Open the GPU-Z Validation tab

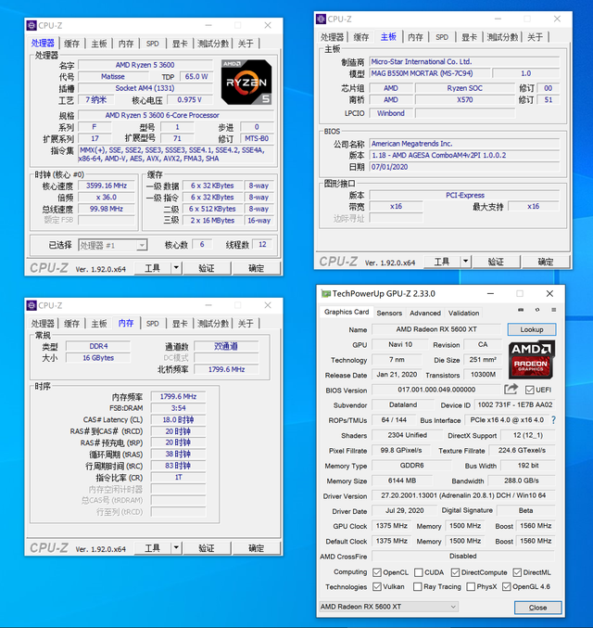coord(464,313)
